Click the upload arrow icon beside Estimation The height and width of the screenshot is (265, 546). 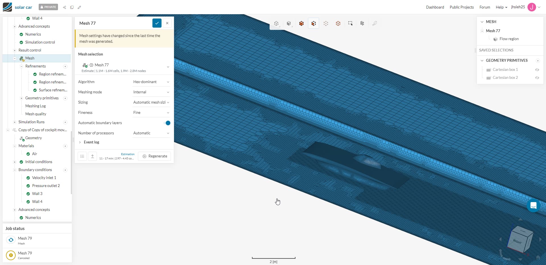[x=92, y=156]
